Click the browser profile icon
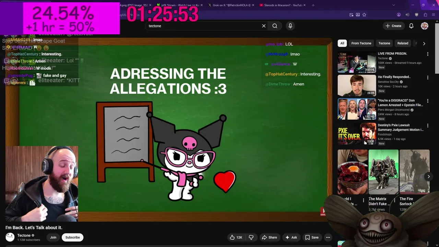 click(x=399, y=15)
